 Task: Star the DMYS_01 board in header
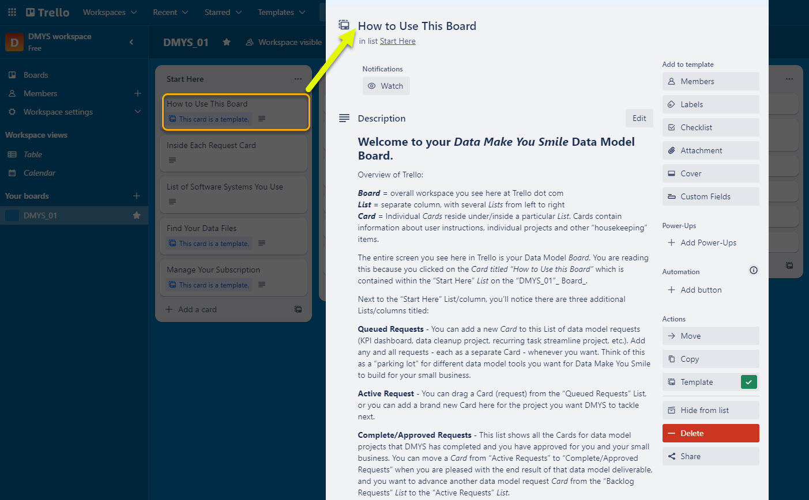(227, 42)
